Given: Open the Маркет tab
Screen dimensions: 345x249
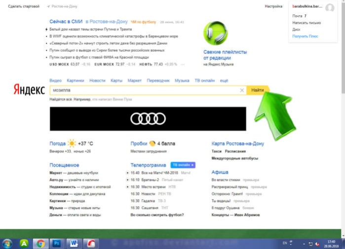Looking at the screenshot, I should tap(134, 81).
